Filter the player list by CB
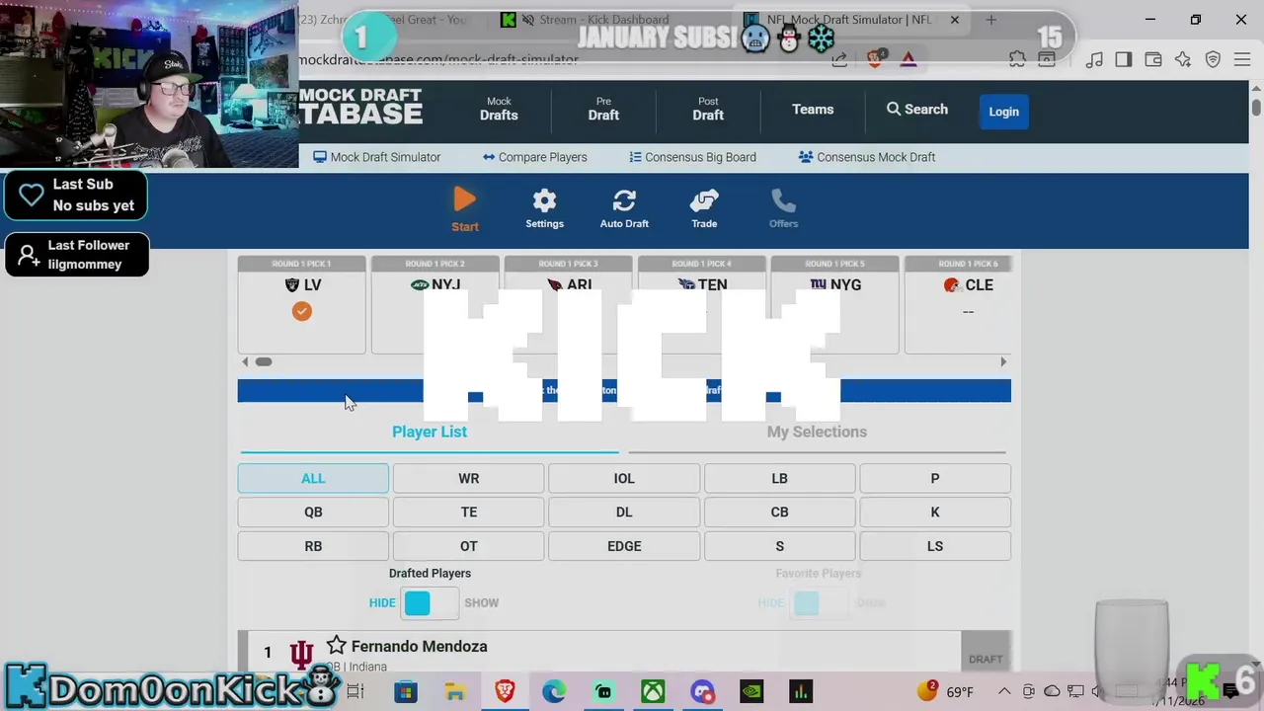 click(x=779, y=512)
